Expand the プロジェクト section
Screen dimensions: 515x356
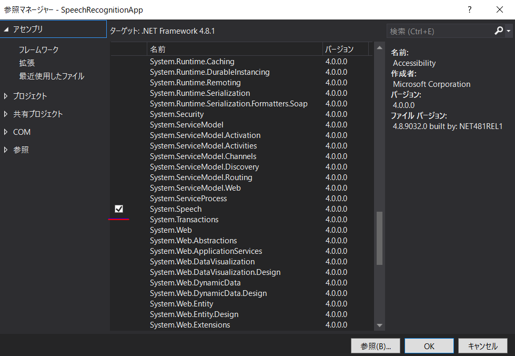click(x=6, y=95)
